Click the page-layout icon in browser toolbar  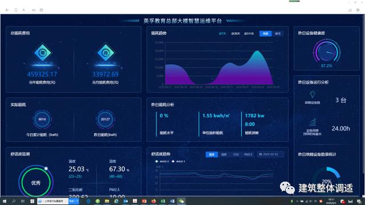(x=41, y=10)
